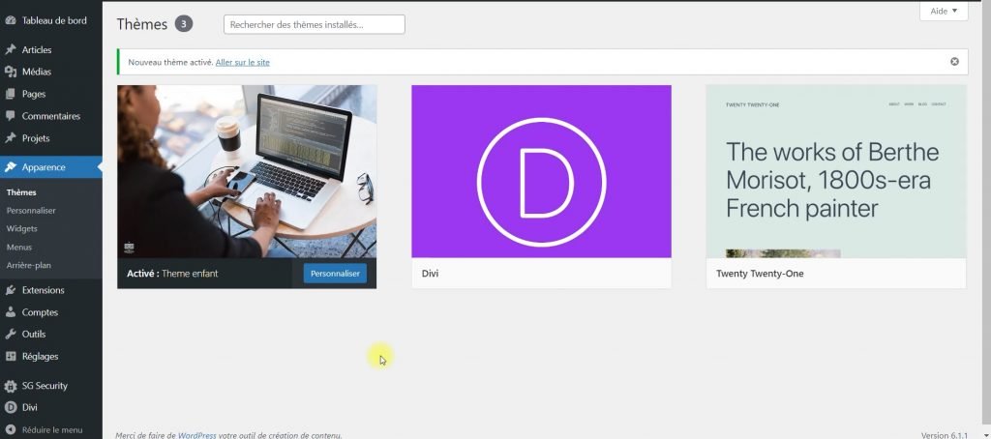The image size is (991, 439).
Task: Open Médias via its media icon
Action: pos(11,72)
